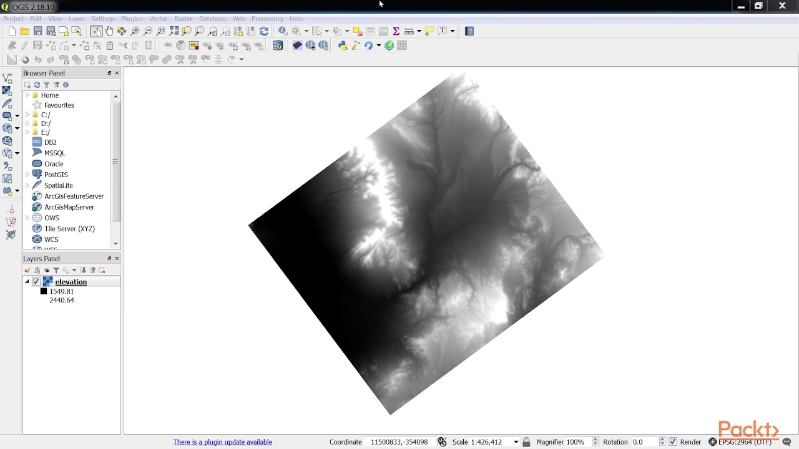Image resolution: width=799 pixels, height=449 pixels.
Task: Select the 2440.64 legend value
Action: [62, 300]
